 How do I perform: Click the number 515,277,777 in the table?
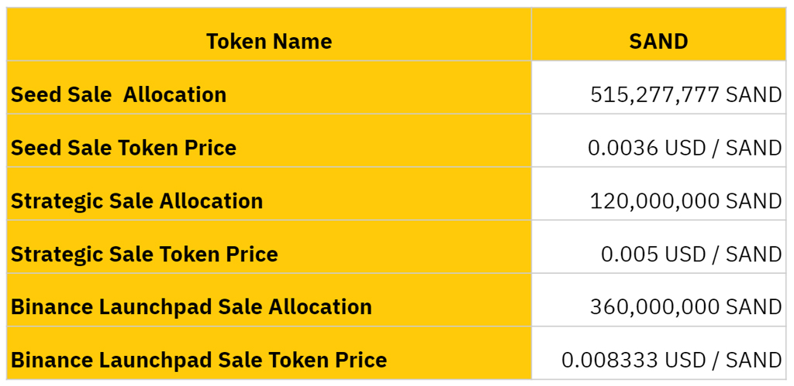654,94
